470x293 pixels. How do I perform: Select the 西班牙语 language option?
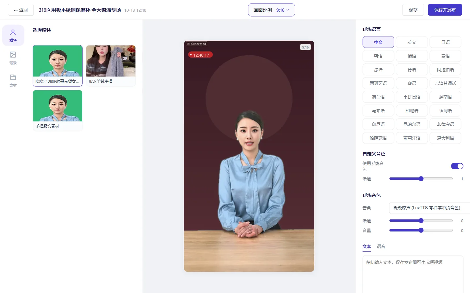point(378,83)
